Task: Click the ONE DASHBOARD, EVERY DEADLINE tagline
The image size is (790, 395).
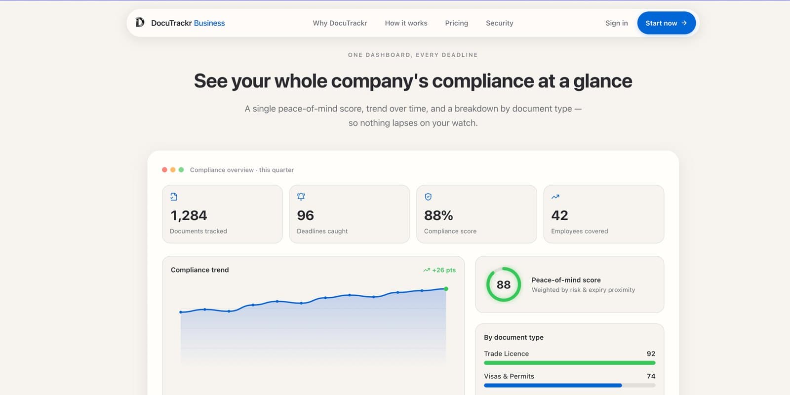Action: 413,55
